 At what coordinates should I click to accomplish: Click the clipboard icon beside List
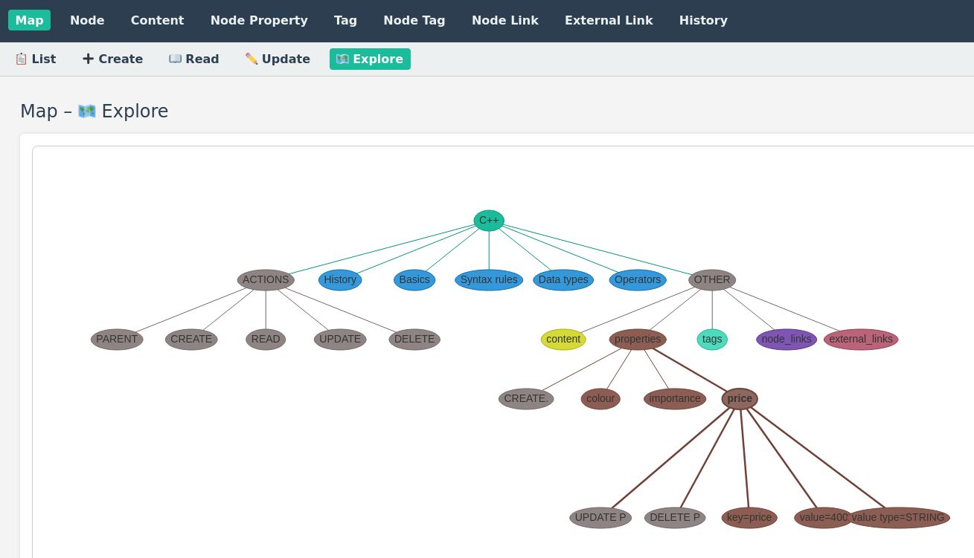pos(21,59)
